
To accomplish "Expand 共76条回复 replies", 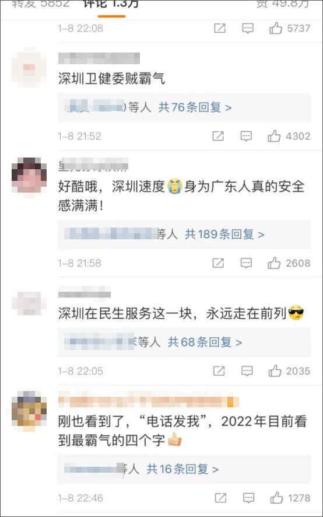I will tap(195, 107).
